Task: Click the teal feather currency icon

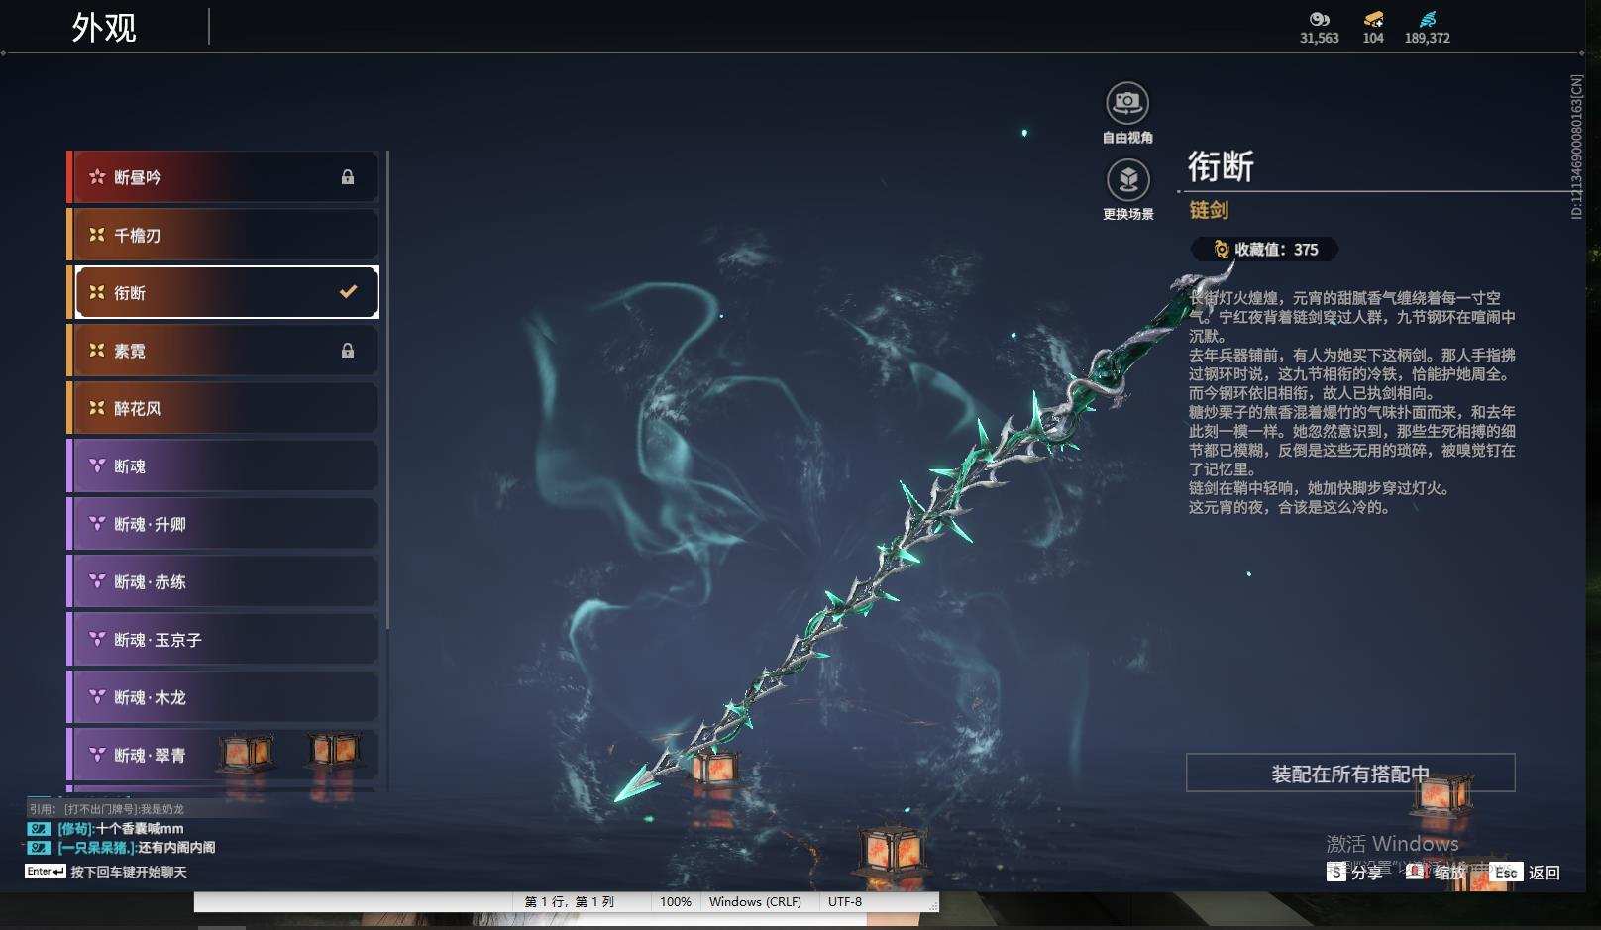Action: 1427,19
